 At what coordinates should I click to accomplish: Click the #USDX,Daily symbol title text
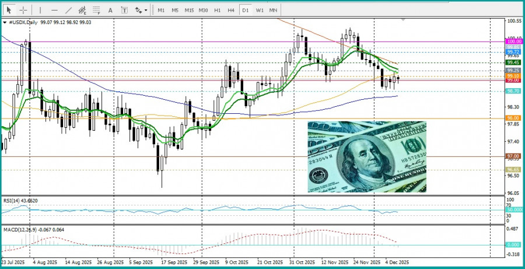[23, 22]
